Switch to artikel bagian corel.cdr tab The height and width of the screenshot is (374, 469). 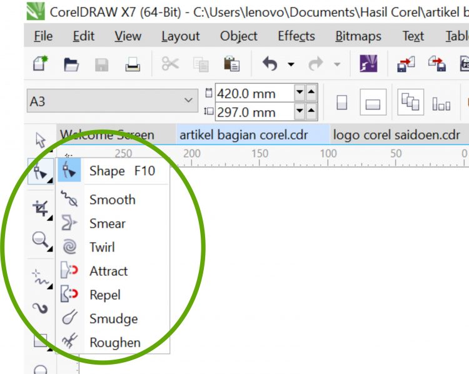tap(253, 134)
